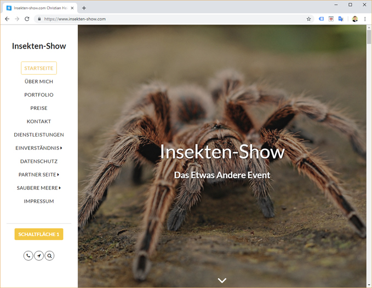Open the Portfolio page
The height and width of the screenshot is (288, 372).
pyautogui.click(x=39, y=95)
